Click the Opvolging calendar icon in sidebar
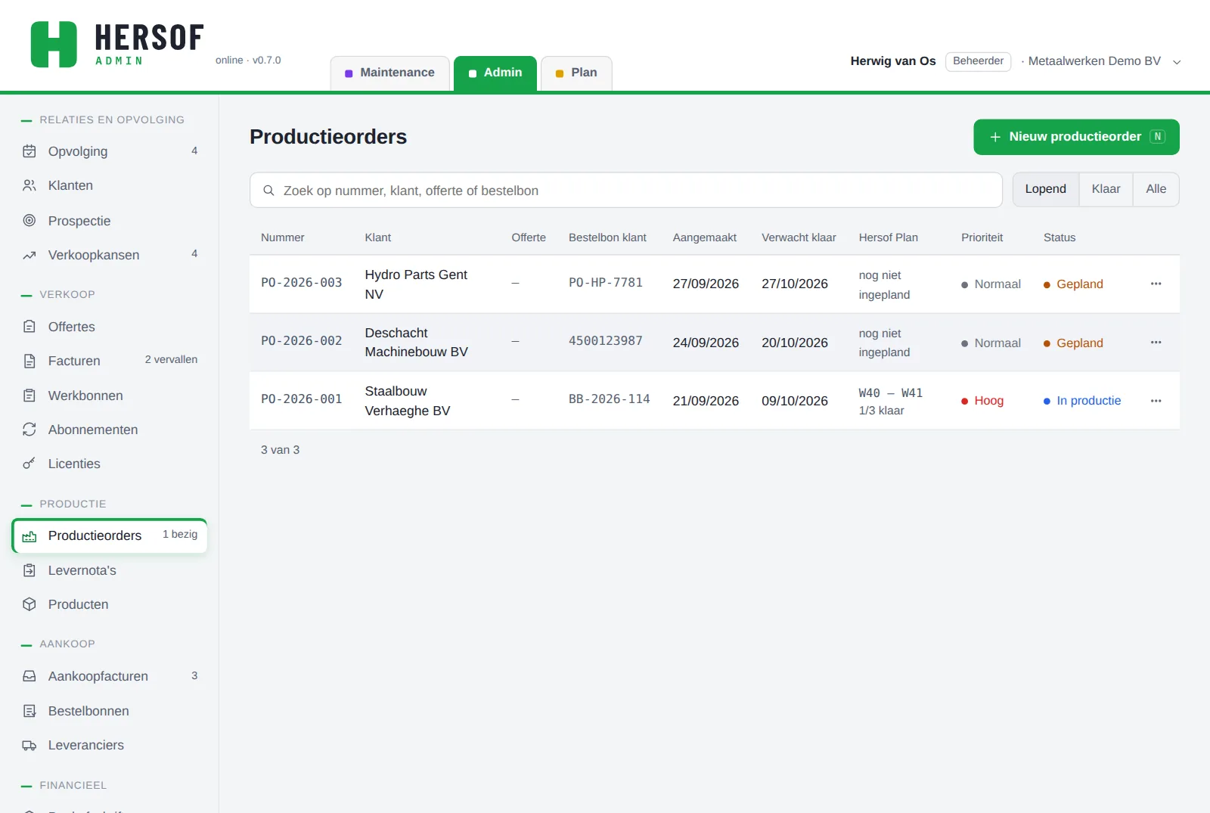 click(29, 151)
